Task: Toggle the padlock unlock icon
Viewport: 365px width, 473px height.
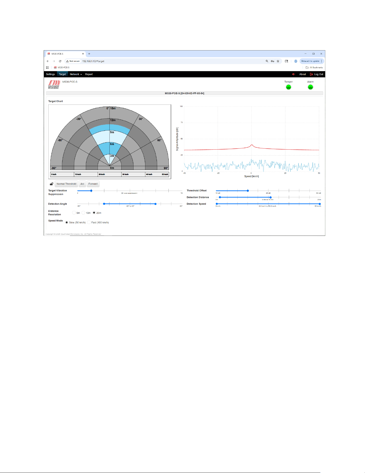Action: click(x=51, y=184)
